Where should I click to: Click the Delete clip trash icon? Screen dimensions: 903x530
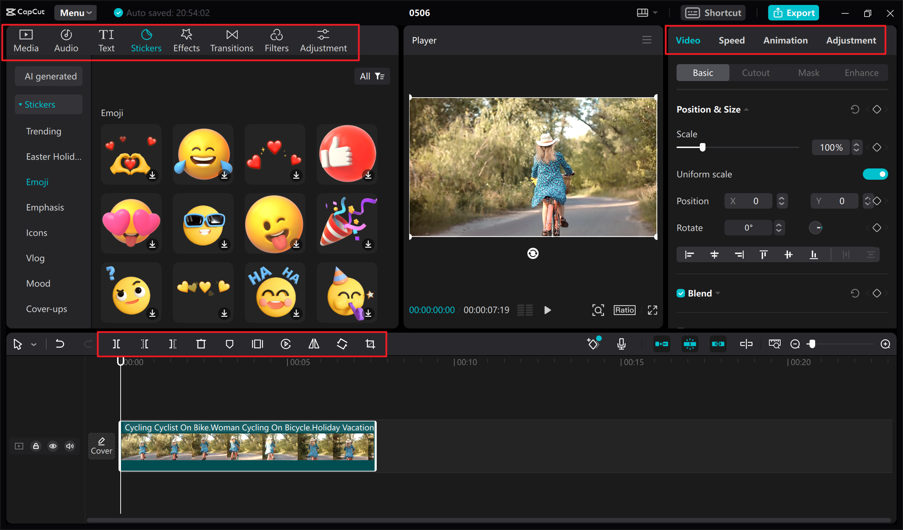point(201,344)
